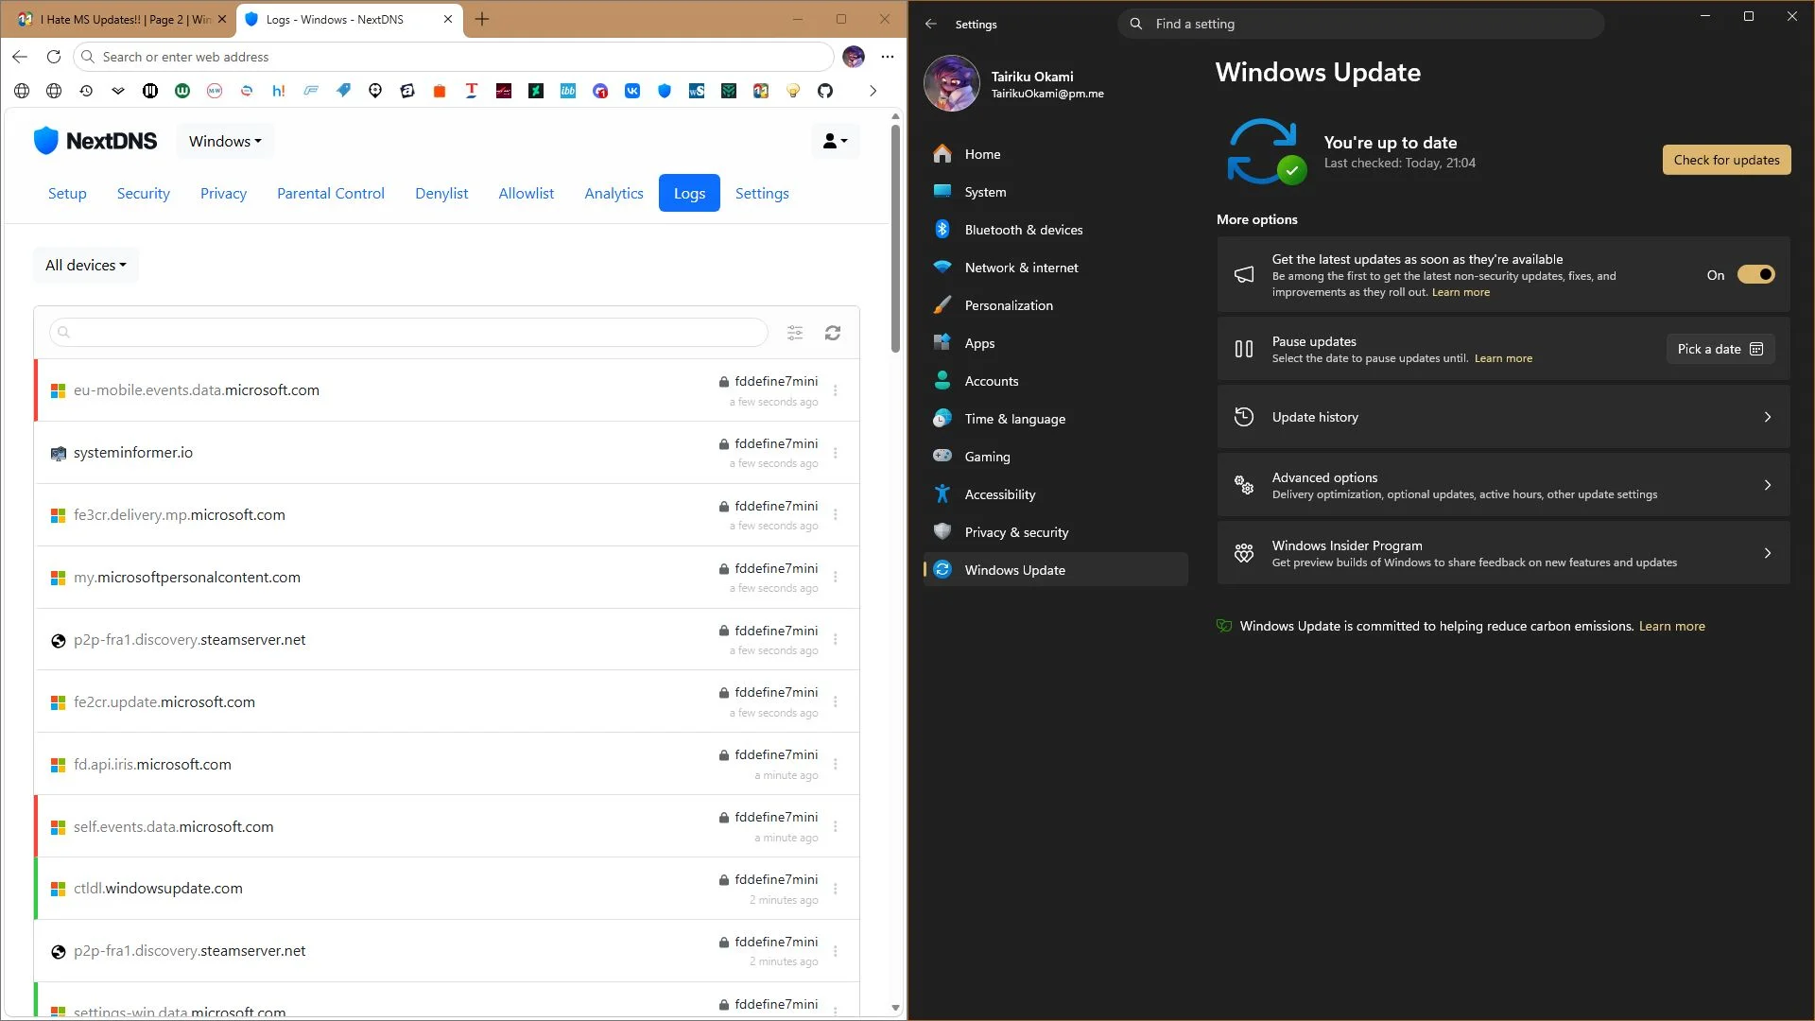Open more options for systeminformer.io entry
The image size is (1815, 1021).
[835, 453]
